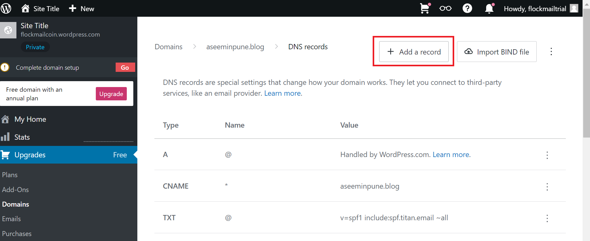Click the Name column header
Image resolution: width=590 pixels, height=241 pixels.
pyautogui.click(x=235, y=125)
